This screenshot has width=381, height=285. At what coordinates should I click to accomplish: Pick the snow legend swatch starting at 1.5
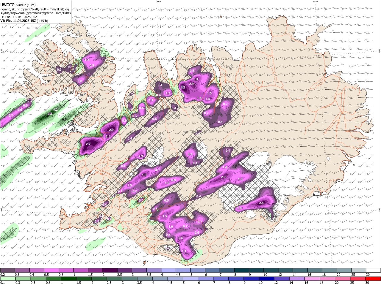click(x=95, y=270)
